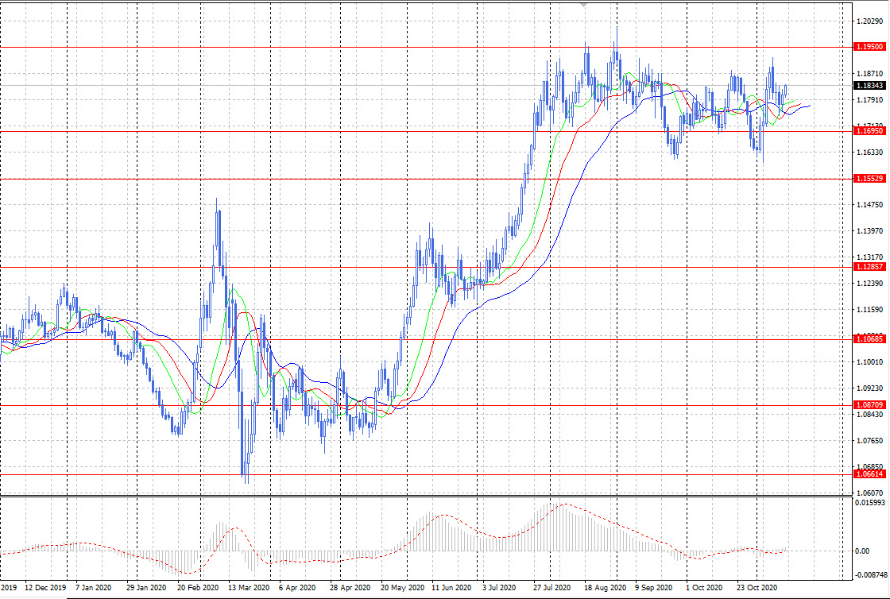
Task: Click the 1.07650 price axis value
Action: 871,441
